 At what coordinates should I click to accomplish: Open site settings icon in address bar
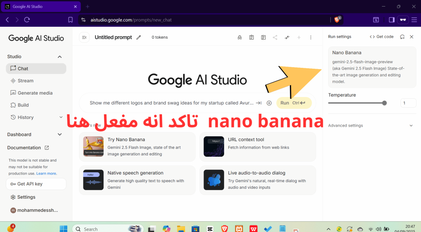(83, 20)
